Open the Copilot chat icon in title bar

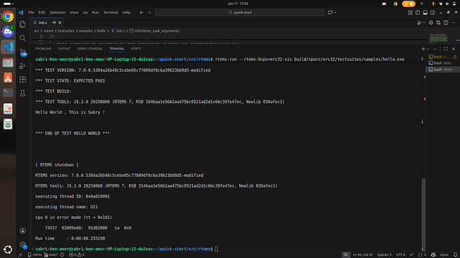click(330, 13)
